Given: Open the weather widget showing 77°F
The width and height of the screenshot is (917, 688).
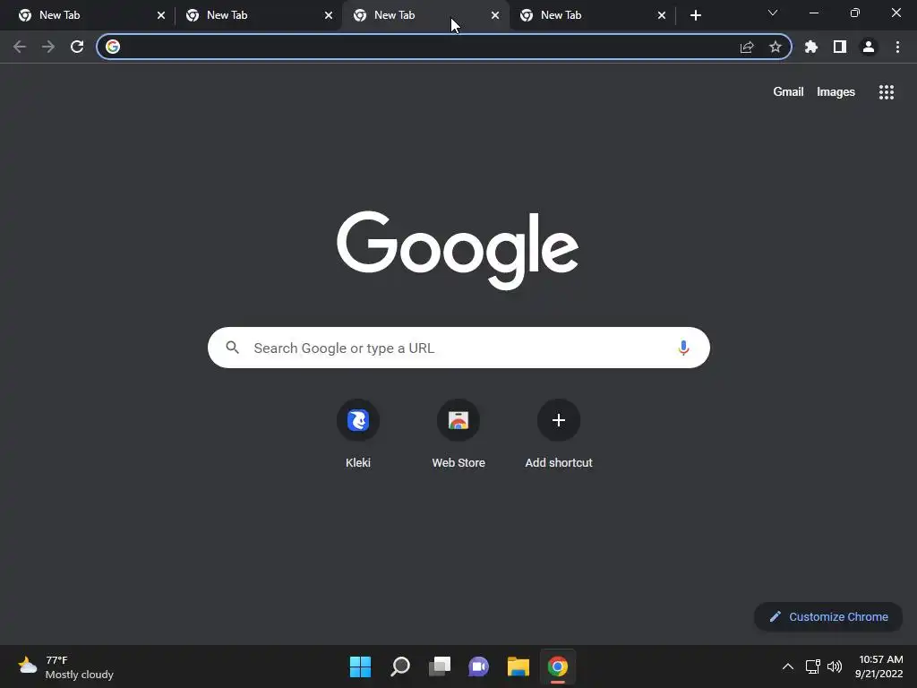Looking at the screenshot, I should [x=65, y=666].
